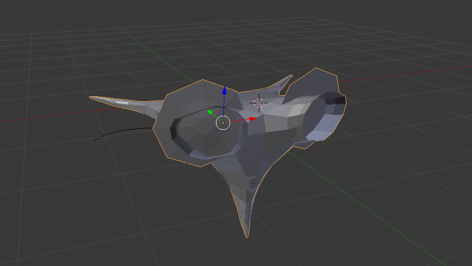Click the red X-axis gizmo arrow
Image resolution: width=472 pixels, height=266 pixels.
251,119
